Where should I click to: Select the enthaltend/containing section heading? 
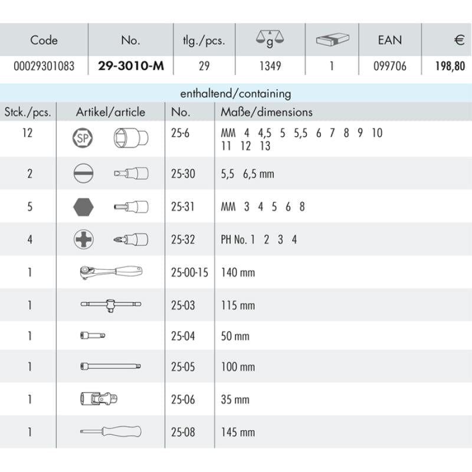coord(235,93)
